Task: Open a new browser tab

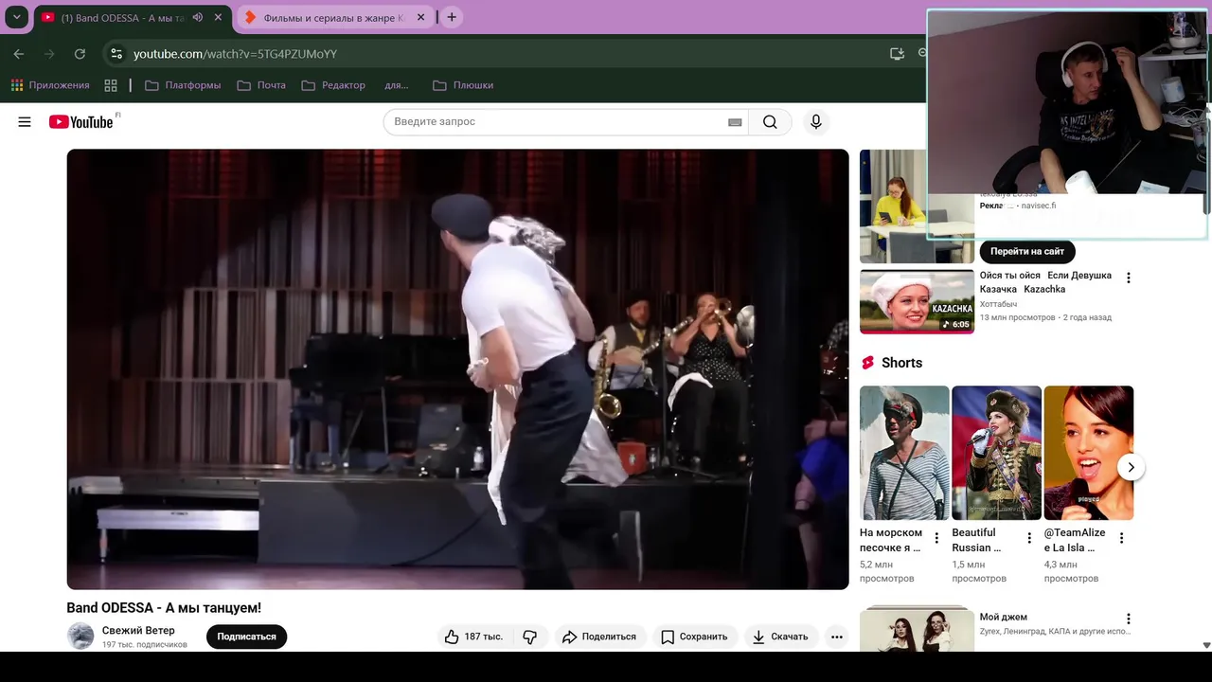Action: 452,17
